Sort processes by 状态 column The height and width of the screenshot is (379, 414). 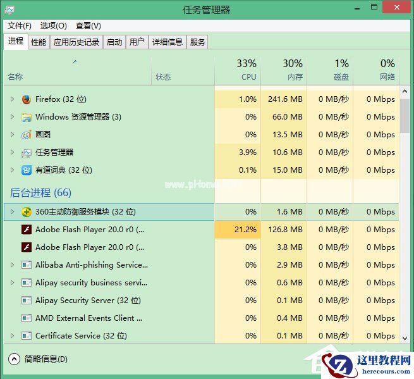point(183,71)
